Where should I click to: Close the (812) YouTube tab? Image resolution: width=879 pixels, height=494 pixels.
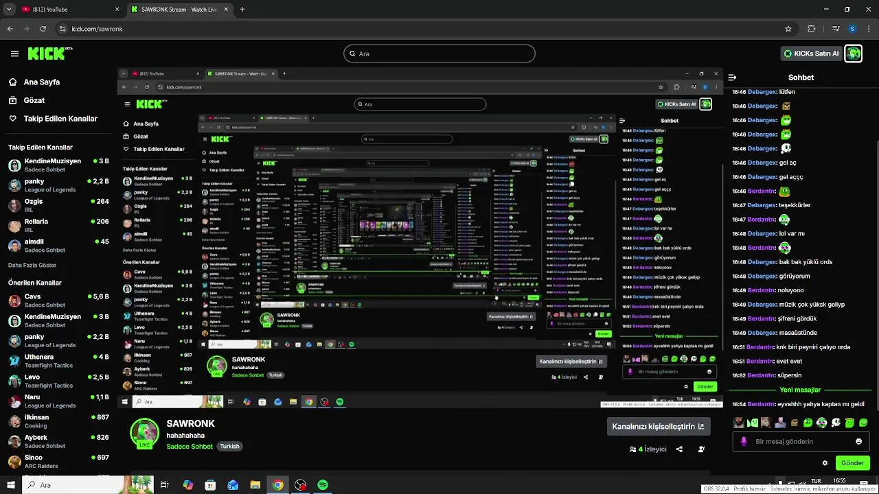click(x=117, y=10)
